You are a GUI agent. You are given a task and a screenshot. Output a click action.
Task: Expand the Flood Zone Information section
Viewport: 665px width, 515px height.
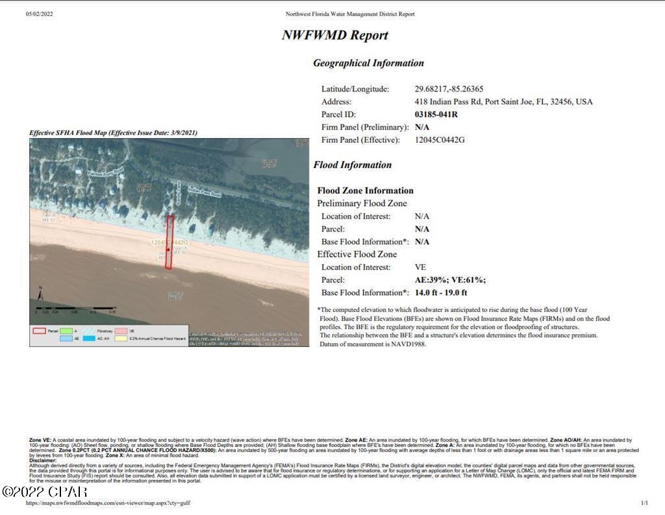366,191
